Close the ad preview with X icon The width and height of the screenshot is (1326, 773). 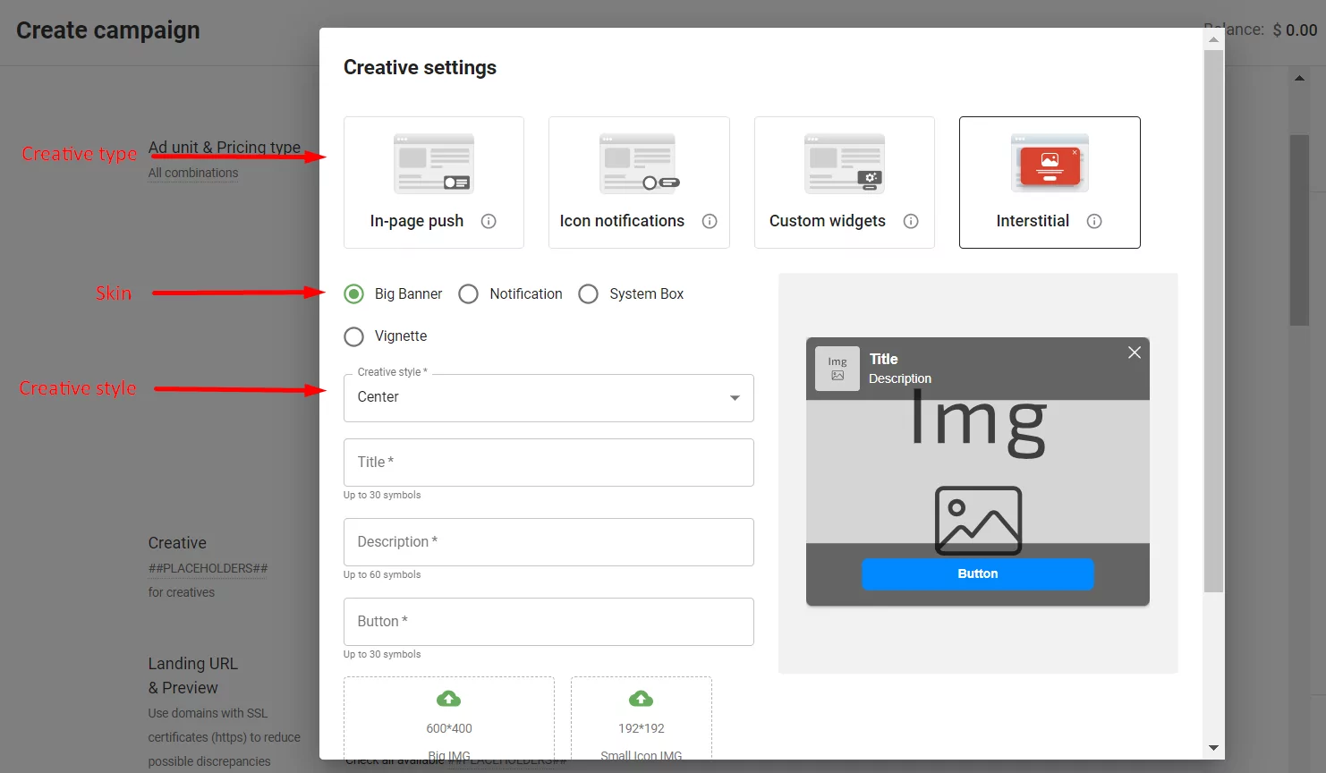[1135, 353]
